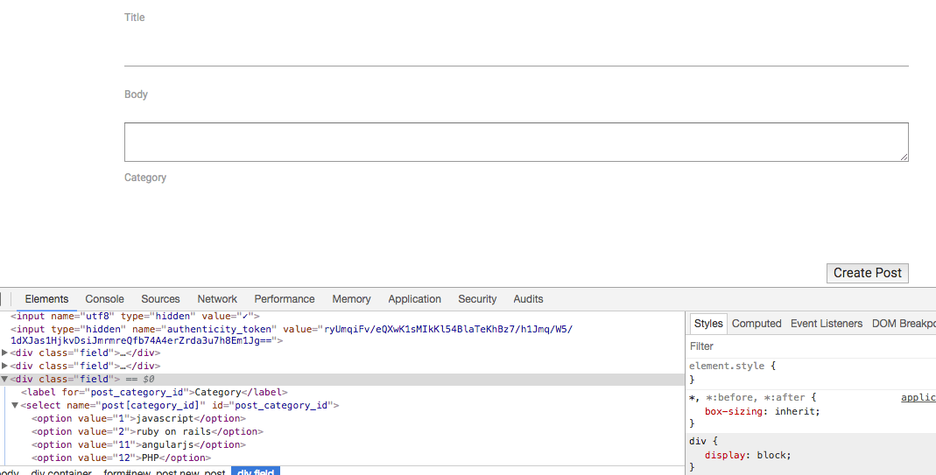The image size is (936, 475).
Task: Select the label for="post_category_id" line
Action: [154, 392]
